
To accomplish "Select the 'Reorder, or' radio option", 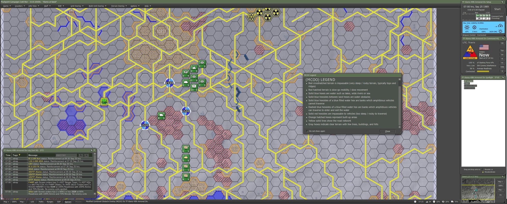I will coord(483,169).
